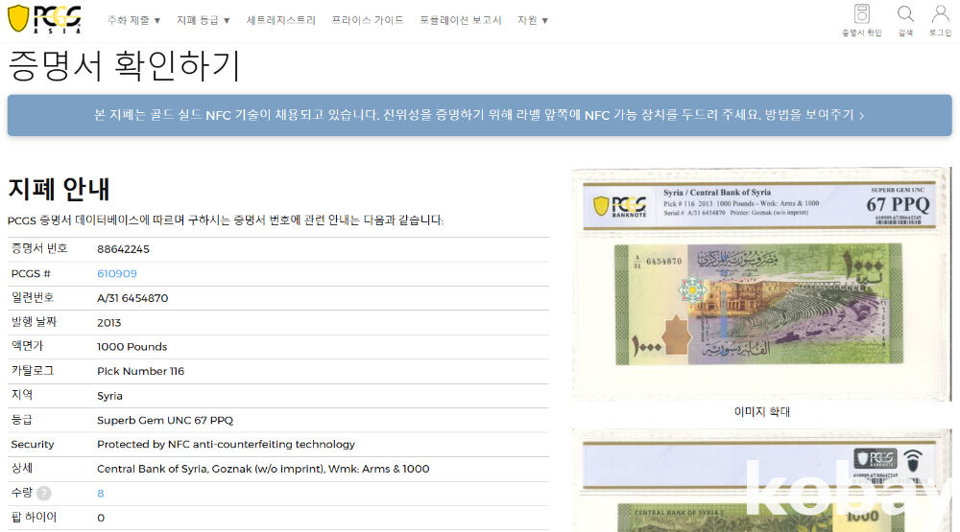Expand the 지폐 등급 dropdown menu
Screen dimensions: 960x532
tap(204, 20)
